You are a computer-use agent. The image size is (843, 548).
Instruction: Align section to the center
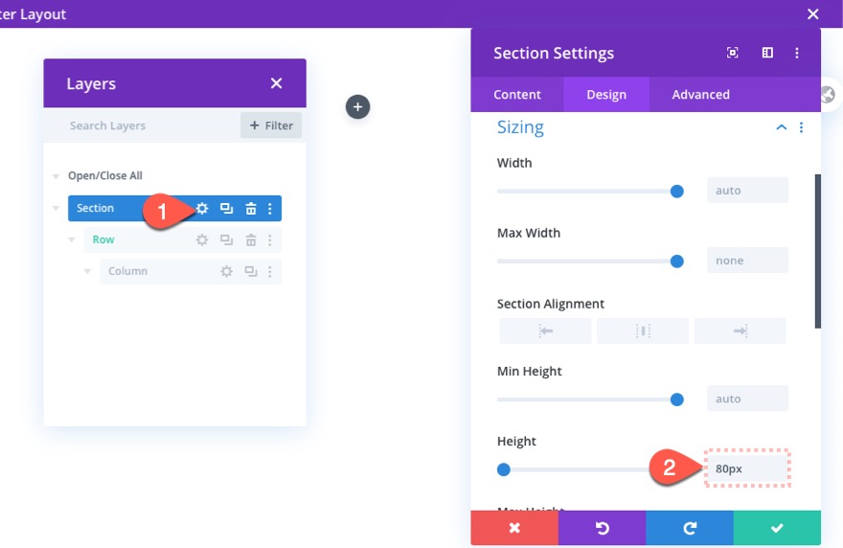[x=643, y=331]
